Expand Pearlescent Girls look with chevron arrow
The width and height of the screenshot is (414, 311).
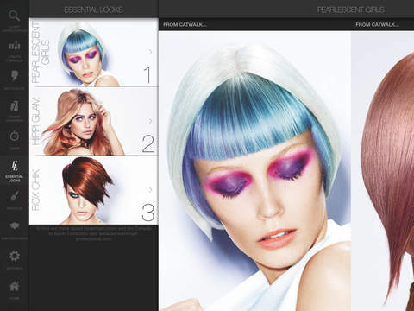click(149, 52)
